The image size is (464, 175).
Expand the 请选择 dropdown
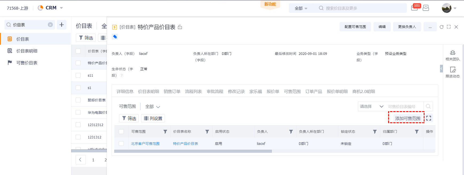click(x=371, y=106)
